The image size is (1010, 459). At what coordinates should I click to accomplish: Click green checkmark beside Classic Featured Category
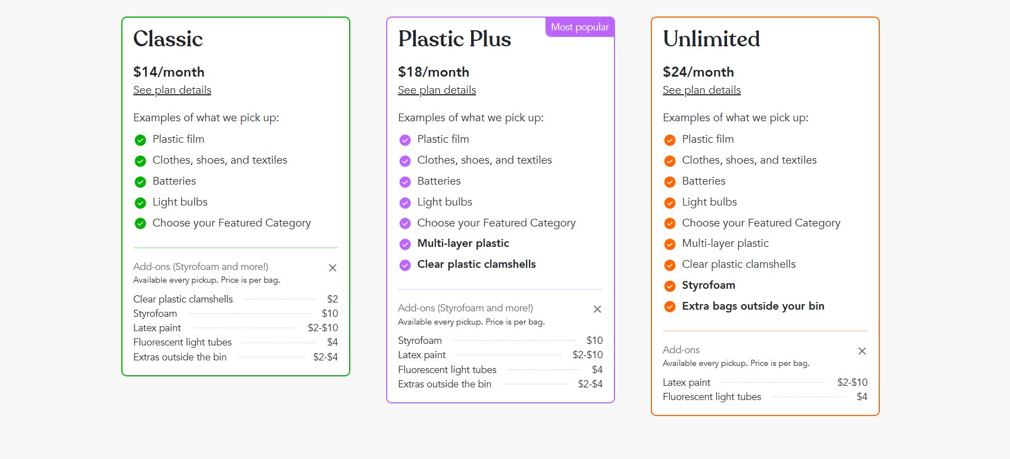pos(140,224)
